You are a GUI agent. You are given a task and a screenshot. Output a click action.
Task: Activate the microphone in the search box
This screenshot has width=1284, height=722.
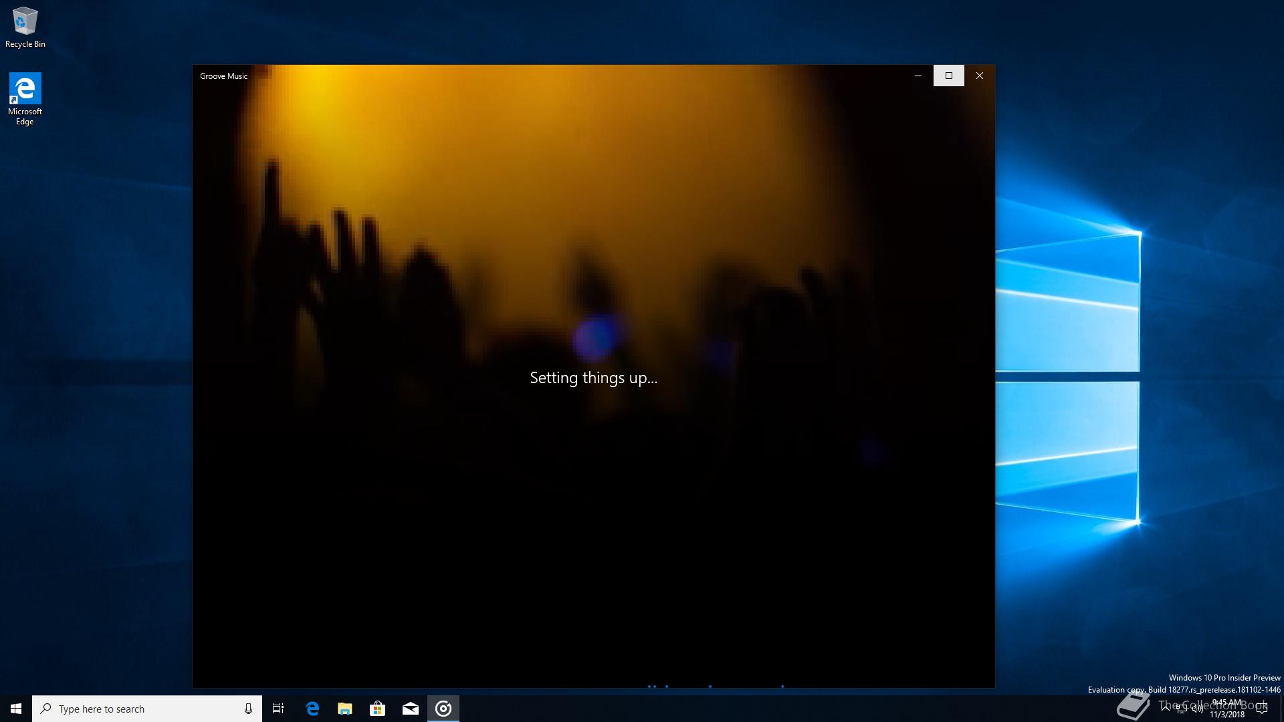248,709
